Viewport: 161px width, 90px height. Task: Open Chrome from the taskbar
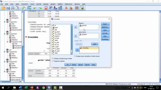pyautogui.click(x=43, y=87)
